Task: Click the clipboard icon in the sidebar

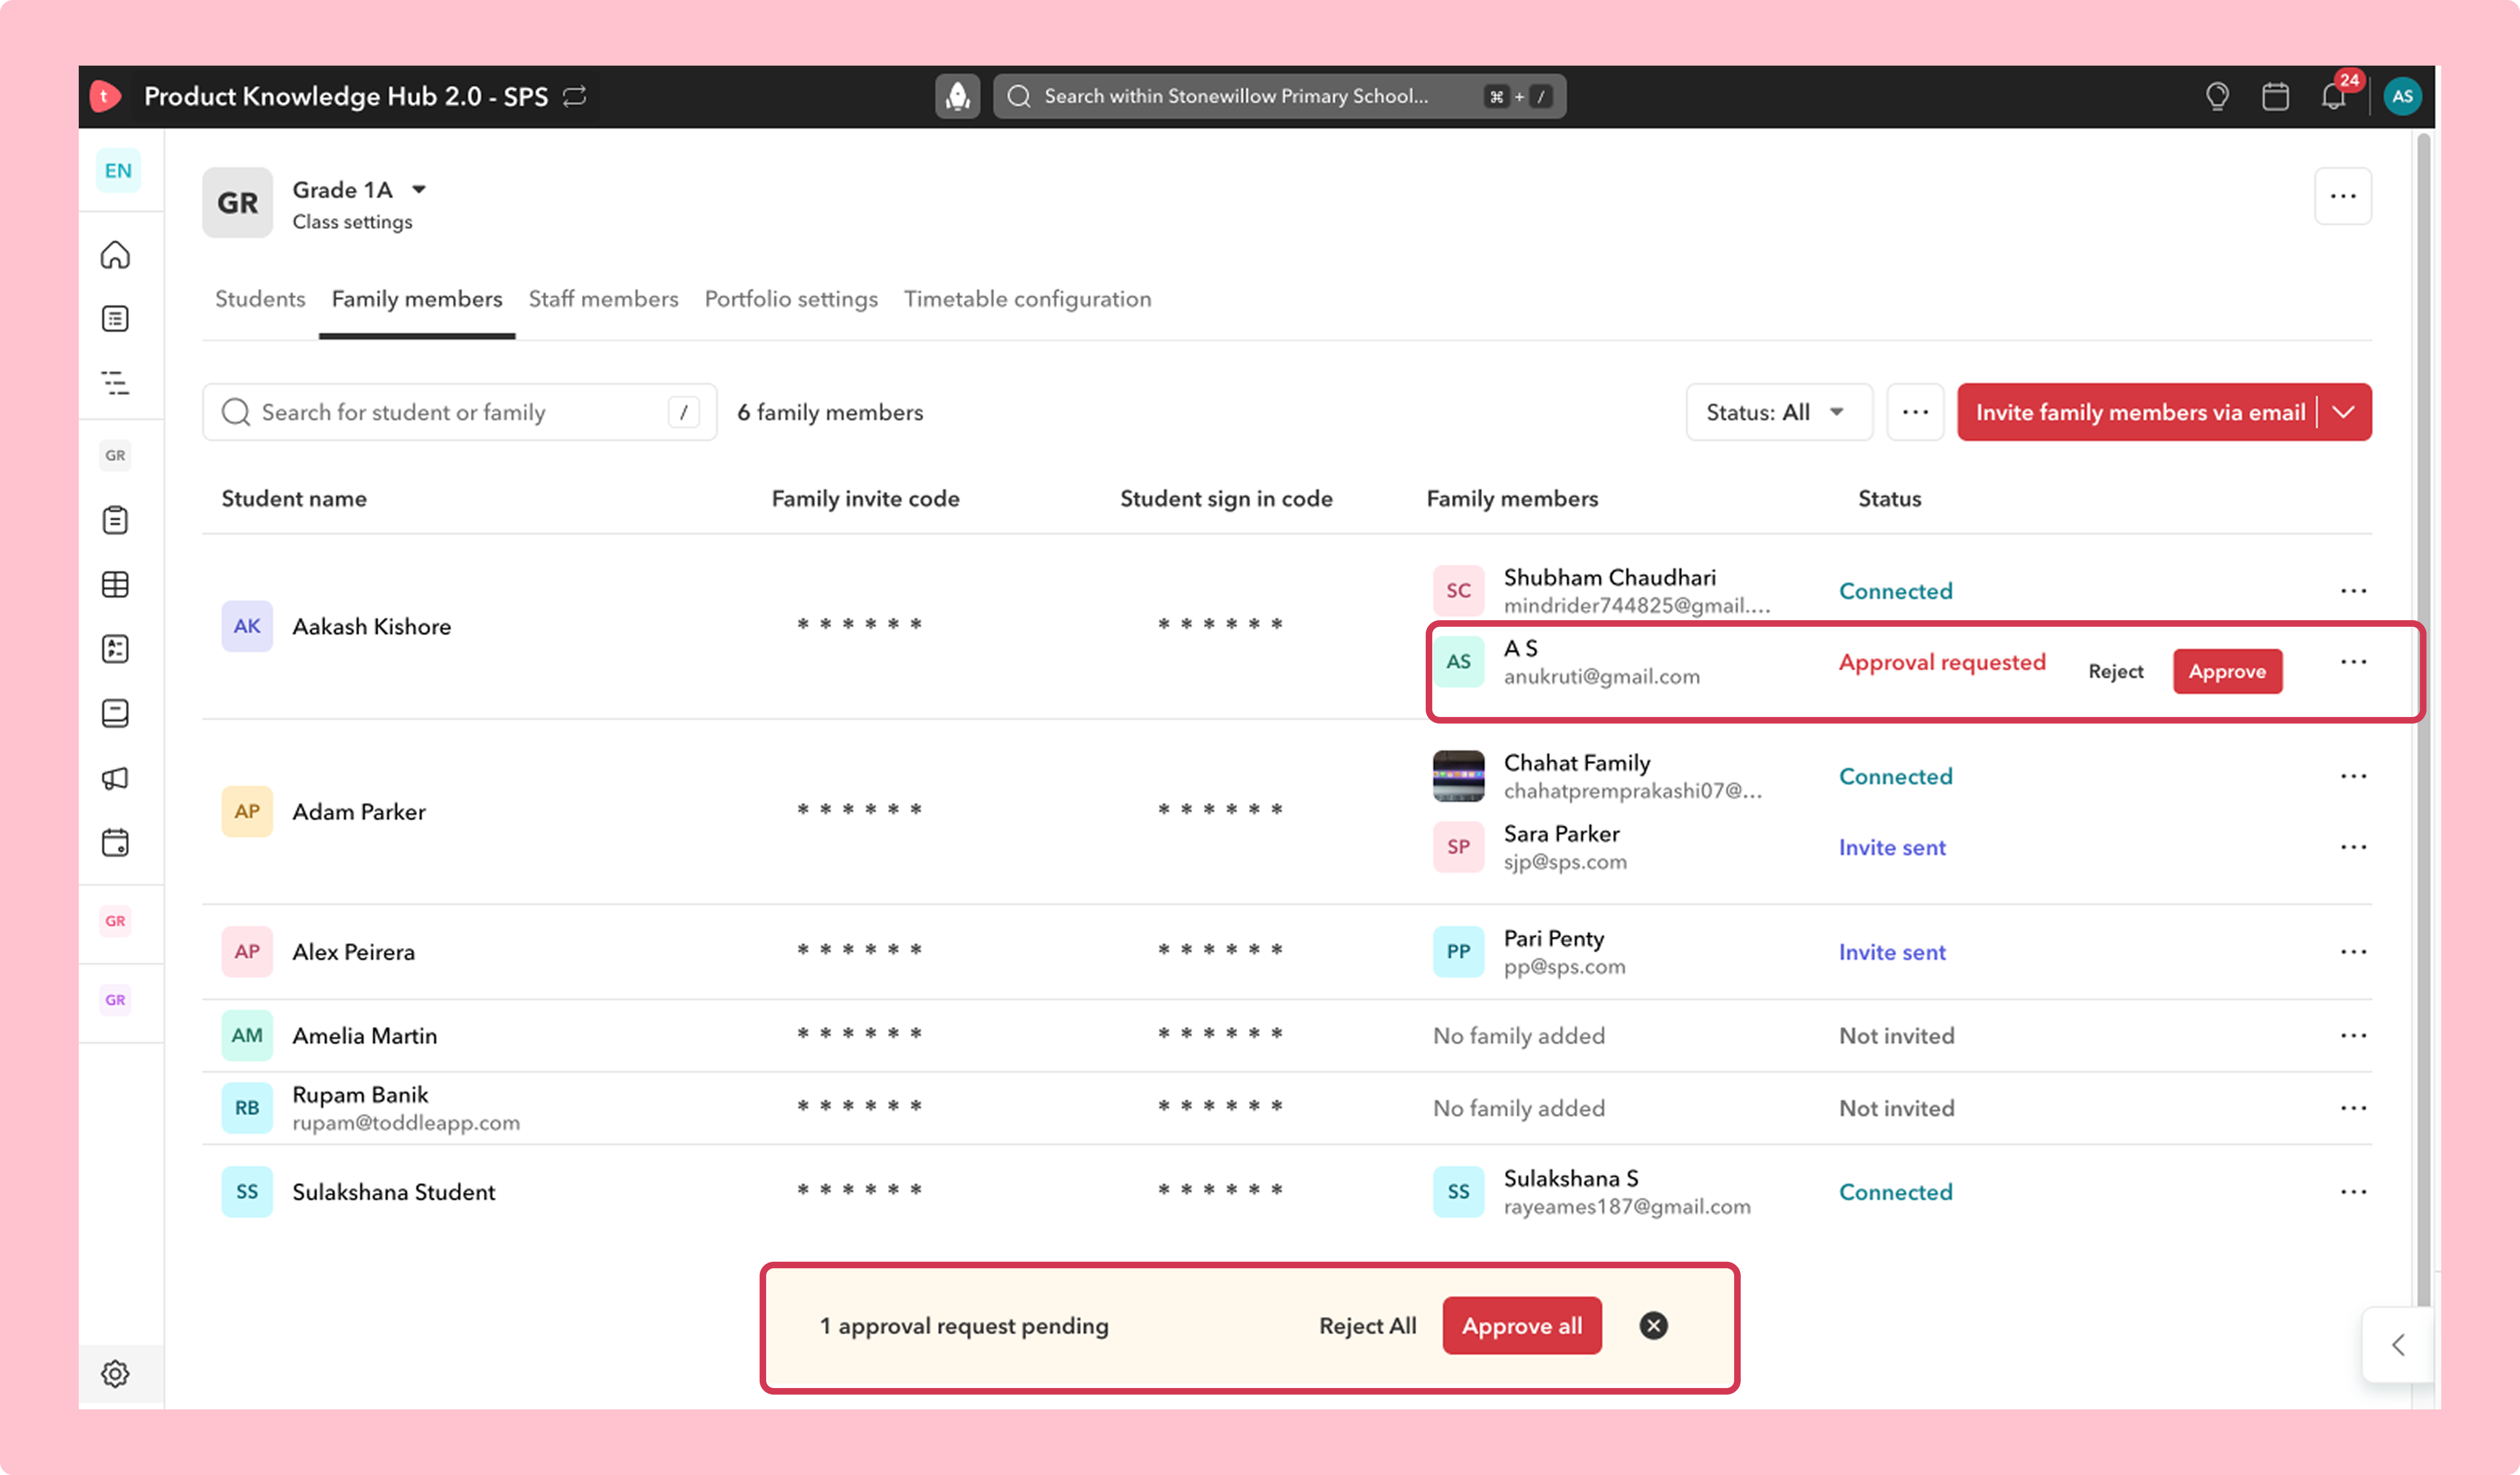Action: pos(115,520)
